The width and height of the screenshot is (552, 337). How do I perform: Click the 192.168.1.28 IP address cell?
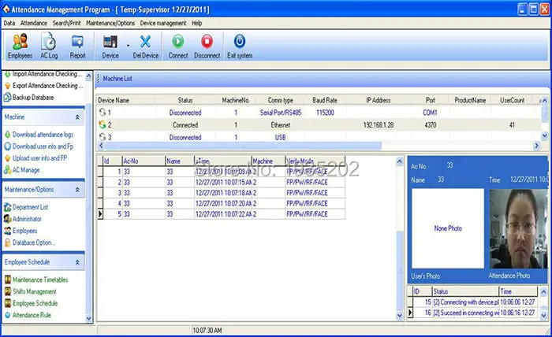tap(379, 124)
